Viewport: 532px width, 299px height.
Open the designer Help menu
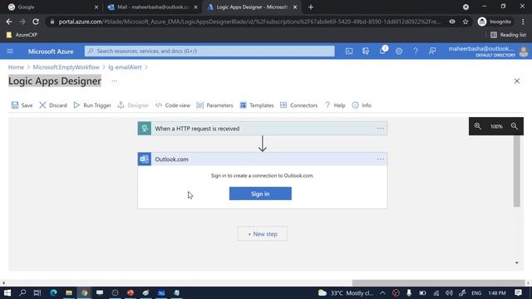(335, 105)
